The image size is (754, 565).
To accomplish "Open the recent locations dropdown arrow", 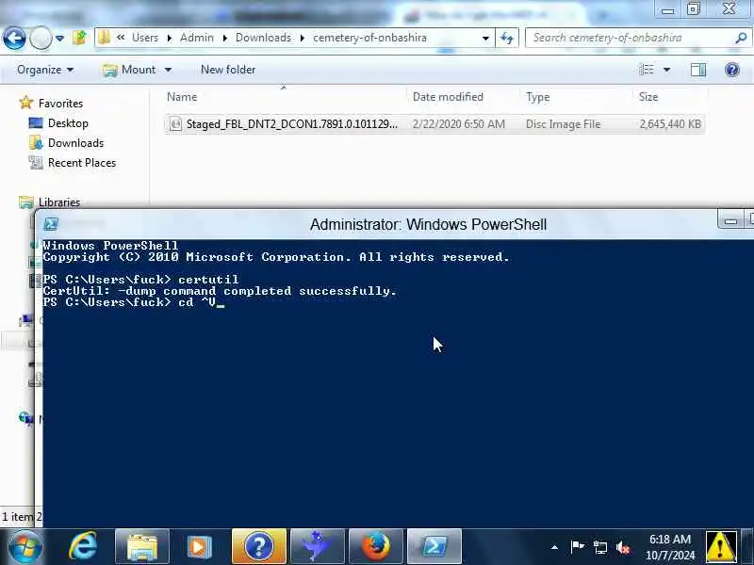I will (x=59, y=38).
